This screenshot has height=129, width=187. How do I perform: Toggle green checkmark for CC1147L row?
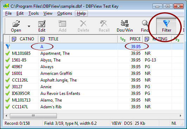click(x=7, y=107)
